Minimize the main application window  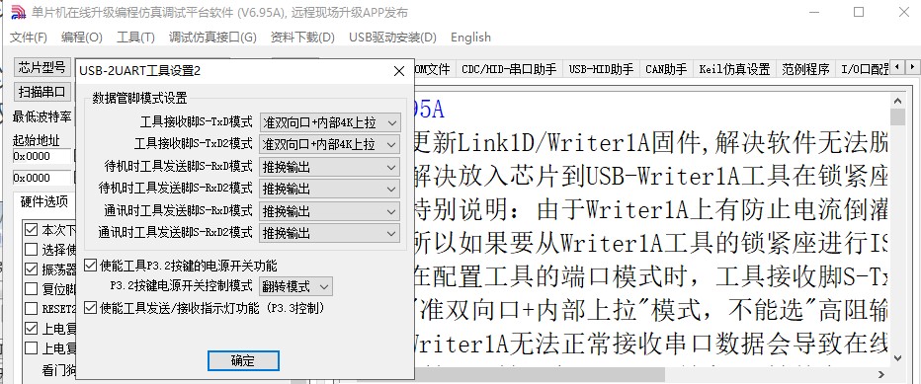(814, 12)
